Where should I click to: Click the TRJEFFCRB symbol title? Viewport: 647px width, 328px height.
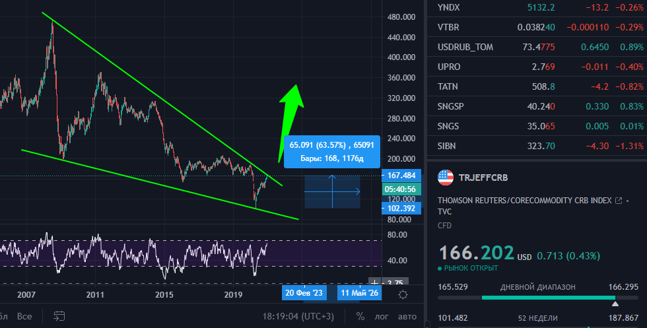tap(483, 178)
